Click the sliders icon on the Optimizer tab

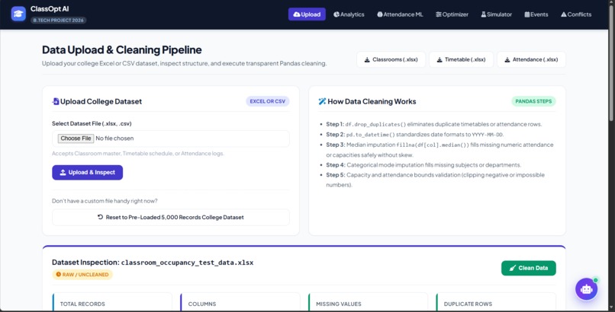tap(439, 14)
